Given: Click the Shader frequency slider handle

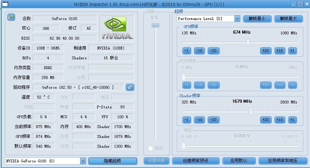Looking at the screenshot, I should [x=251, y=112].
